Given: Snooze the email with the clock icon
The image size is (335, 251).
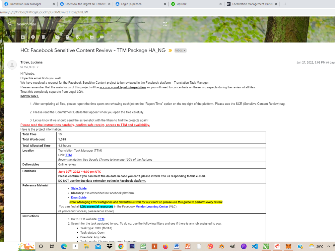Looking at the screenshot, I should (68, 37).
